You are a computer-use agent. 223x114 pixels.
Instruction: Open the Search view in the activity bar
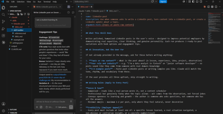[3, 15]
